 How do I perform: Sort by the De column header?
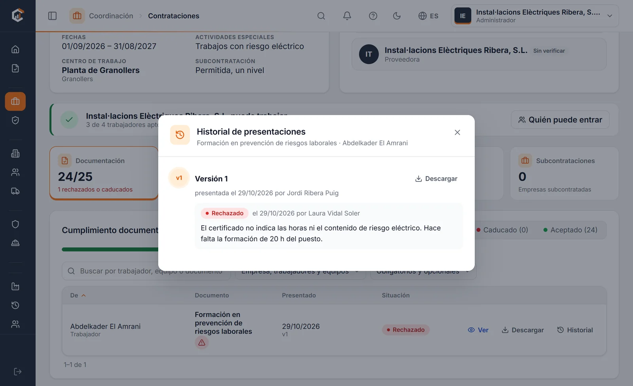click(x=78, y=295)
